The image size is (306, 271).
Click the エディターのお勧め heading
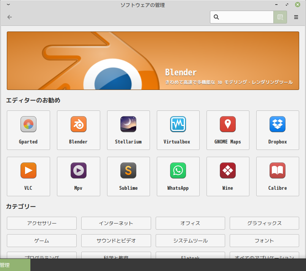33,100
